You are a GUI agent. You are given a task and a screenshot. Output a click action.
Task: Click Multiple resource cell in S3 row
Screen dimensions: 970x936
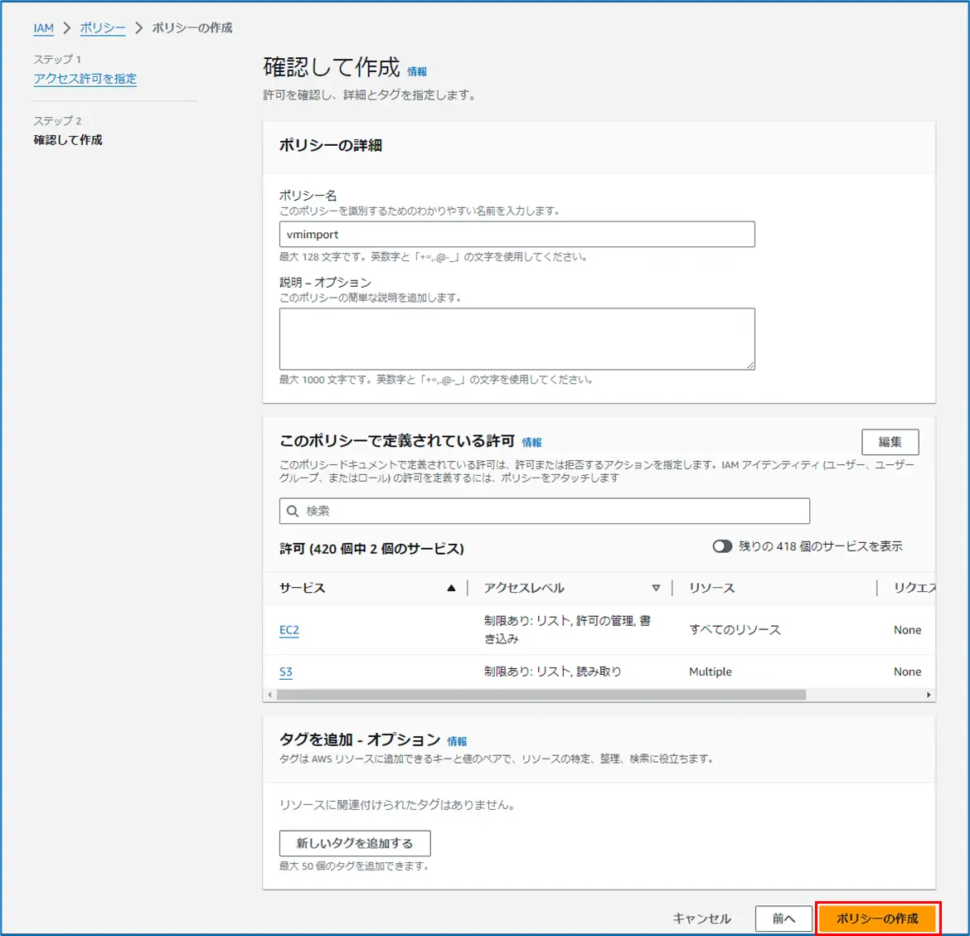point(711,672)
